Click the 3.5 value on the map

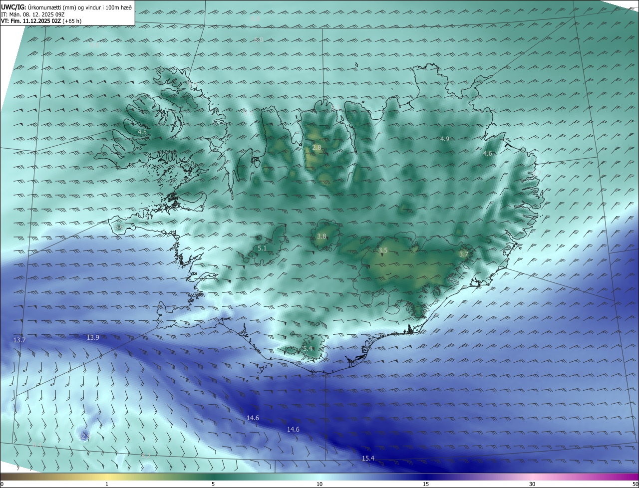pyautogui.click(x=383, y=250)
